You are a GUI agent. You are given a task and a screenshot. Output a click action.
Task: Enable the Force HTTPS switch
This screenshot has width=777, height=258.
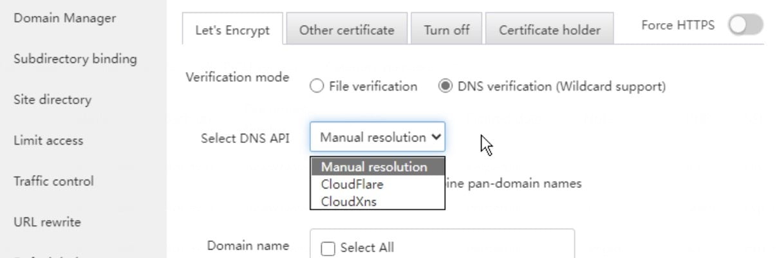coord(745,26)
